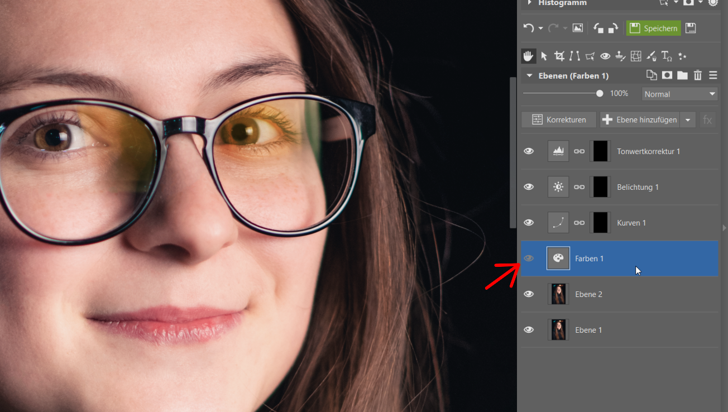Delete layer using the trash icon
The image size is (728, 412).
pos(697,75)
